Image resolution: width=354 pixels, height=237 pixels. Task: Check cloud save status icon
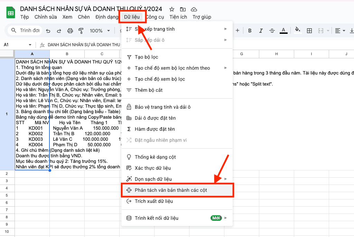coord(194,9)
